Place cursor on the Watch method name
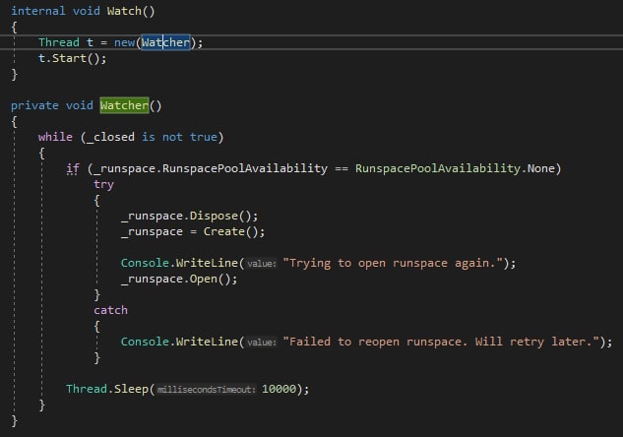 tap(124, 11)
